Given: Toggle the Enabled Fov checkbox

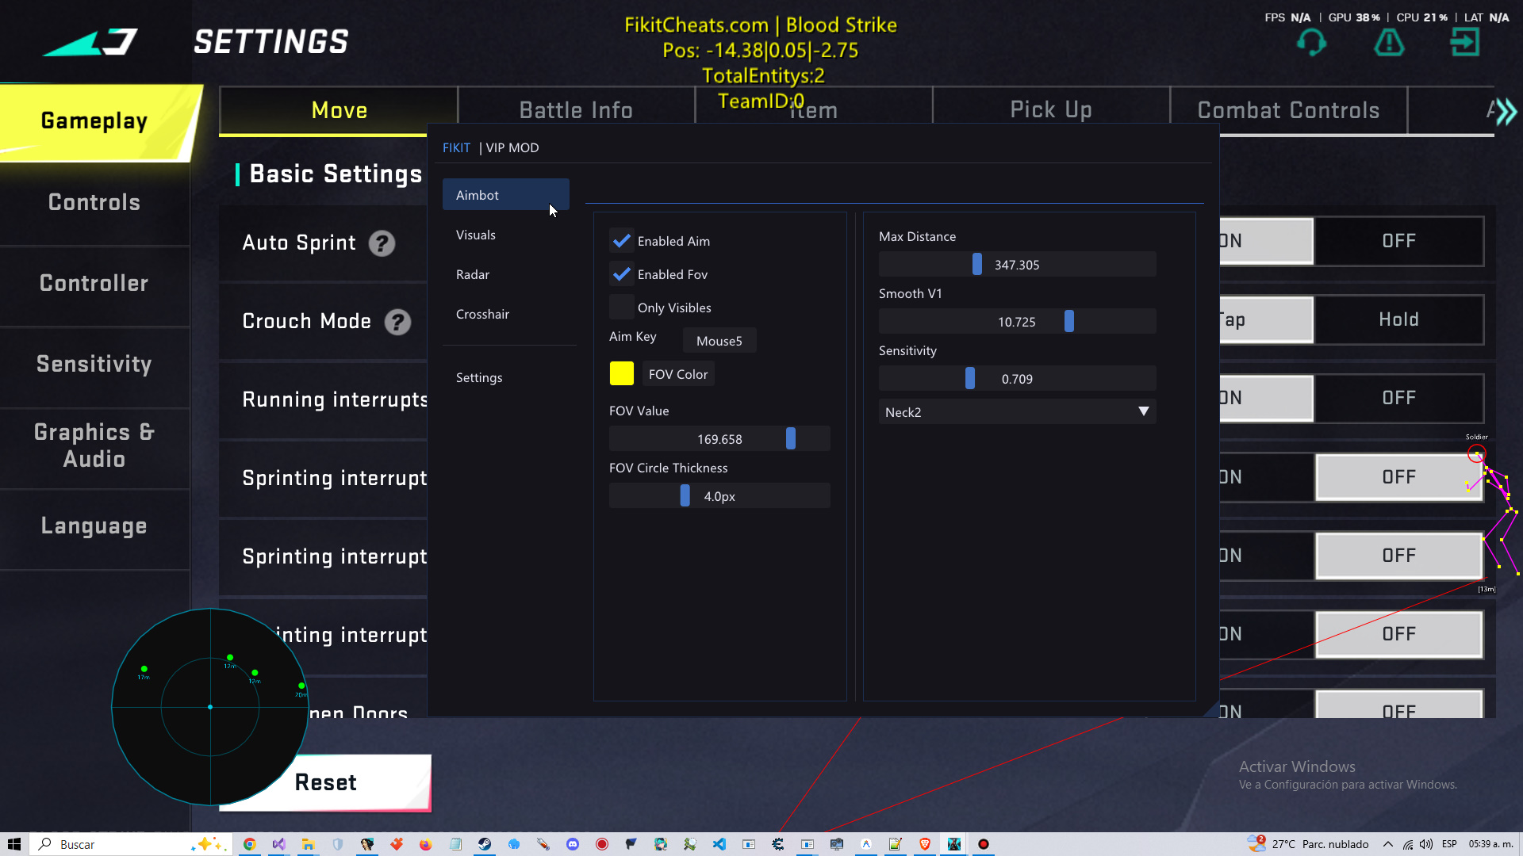Looking at the screenshot, I should 622,274.
